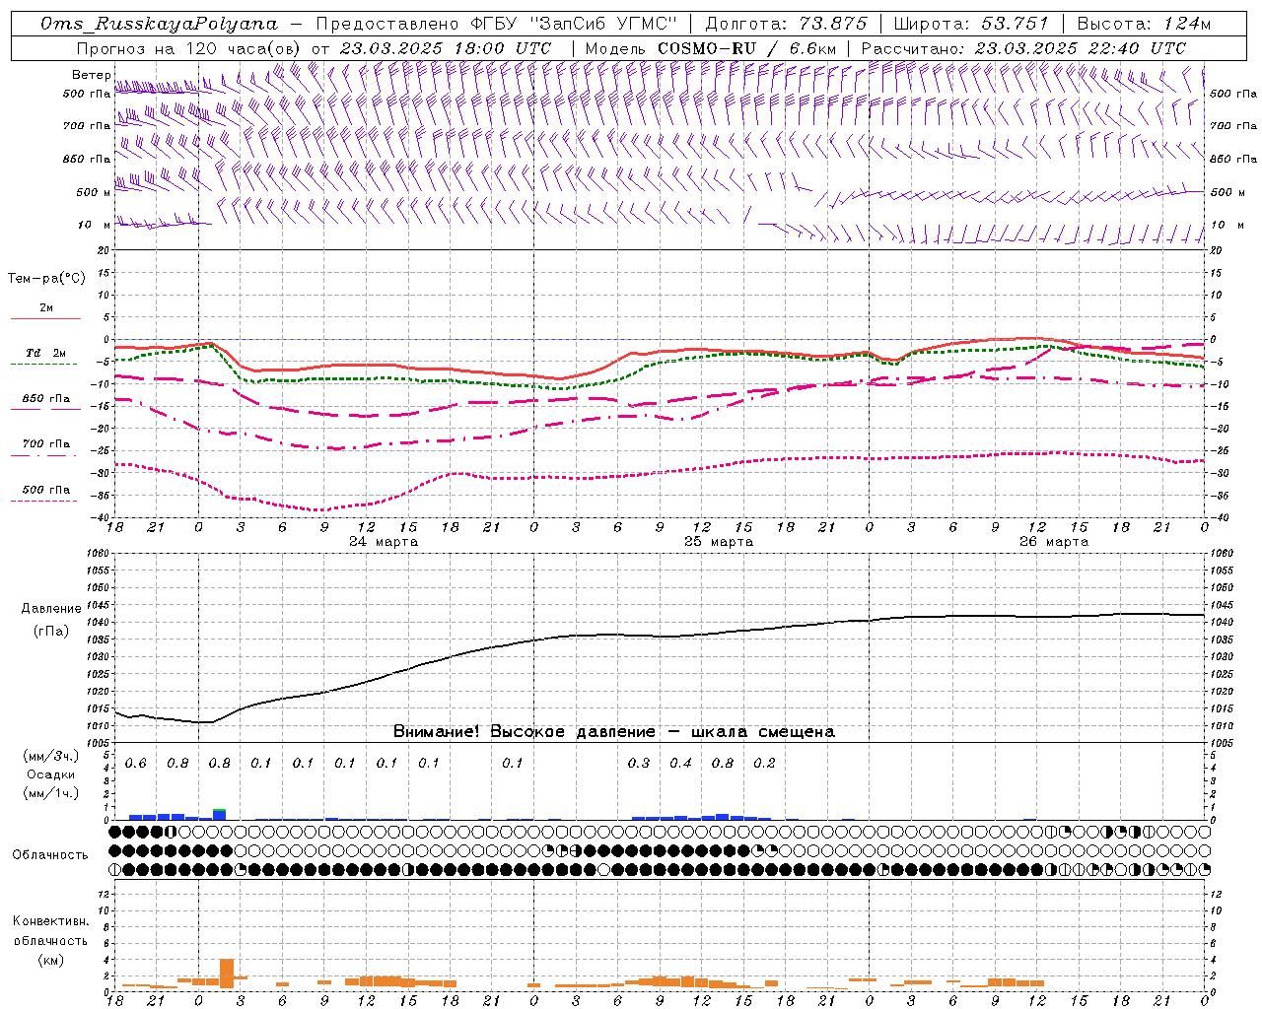This screenshot has width=1262, height=1009.
Task: Click the Конвективн. label
Action: [x=50, y=921]
